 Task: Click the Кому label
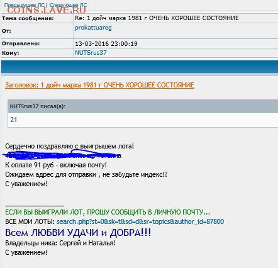click(11, 53)
